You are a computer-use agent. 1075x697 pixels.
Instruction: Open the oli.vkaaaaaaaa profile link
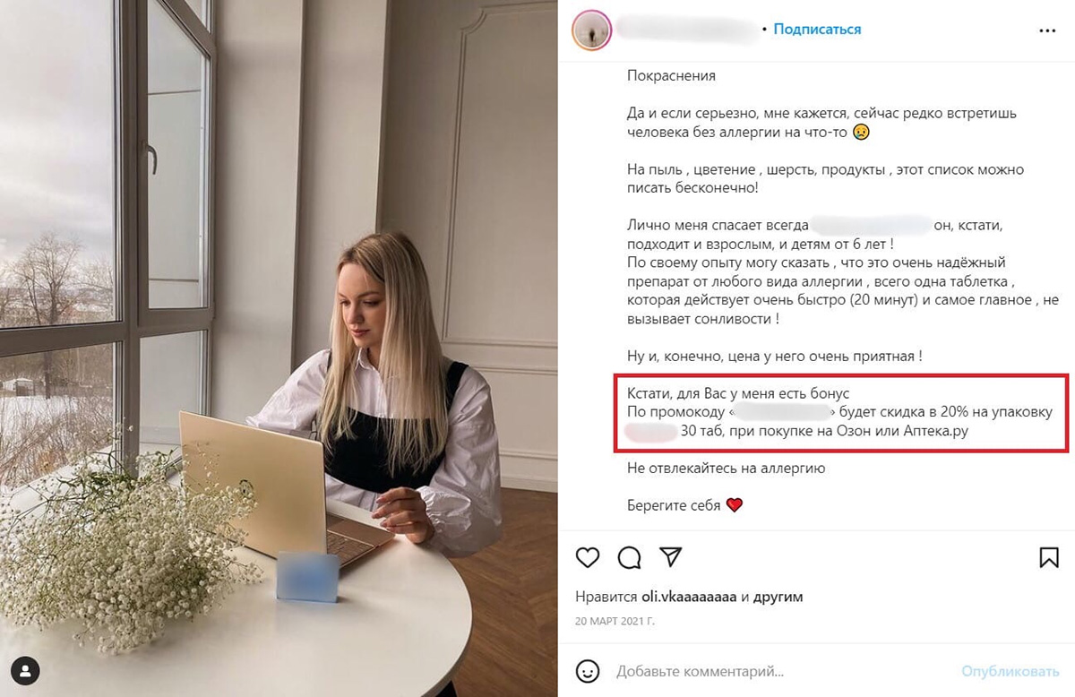(x=689, y=597)
